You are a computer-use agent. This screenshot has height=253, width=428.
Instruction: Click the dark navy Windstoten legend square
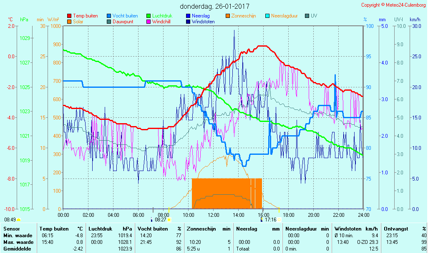(x=188, y=22)
